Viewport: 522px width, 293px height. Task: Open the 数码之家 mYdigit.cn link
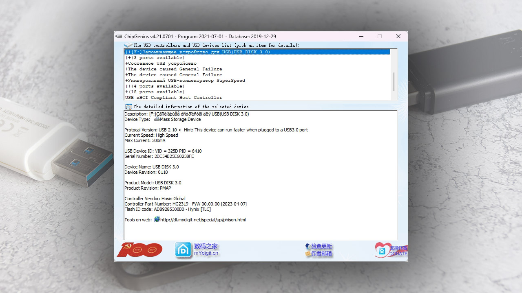click(x=206, y=249)
